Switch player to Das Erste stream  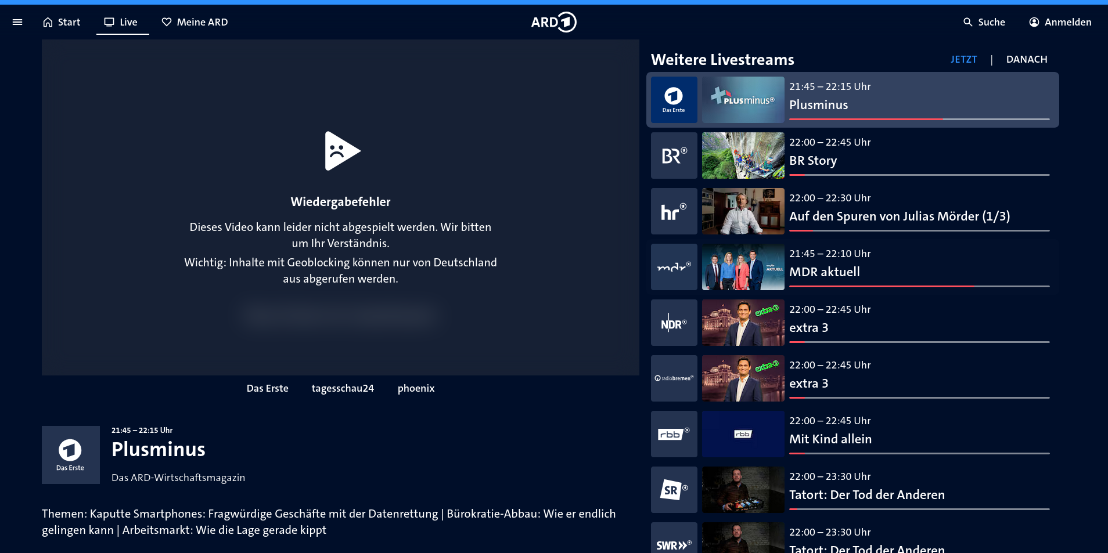[268, 388]
